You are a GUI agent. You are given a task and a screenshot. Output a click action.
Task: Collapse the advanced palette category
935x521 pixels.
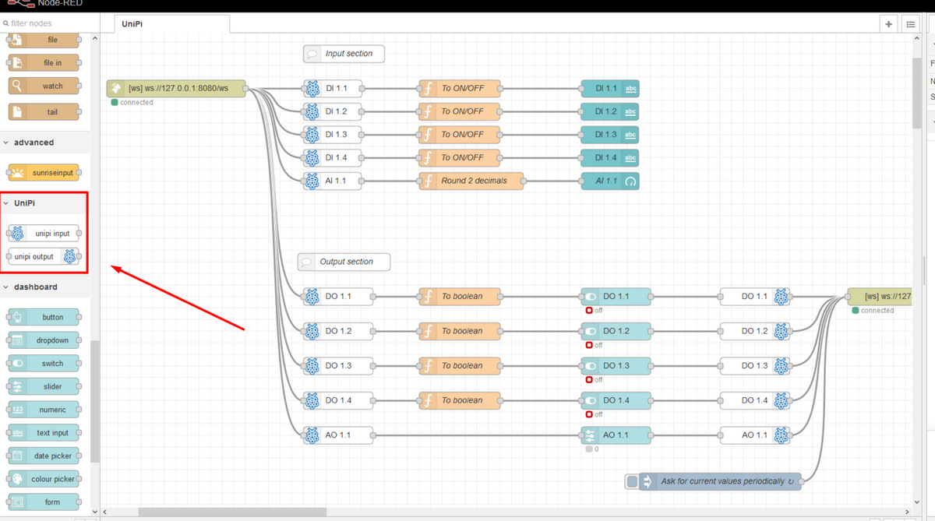pyautogui.click(x=44, y=143)
